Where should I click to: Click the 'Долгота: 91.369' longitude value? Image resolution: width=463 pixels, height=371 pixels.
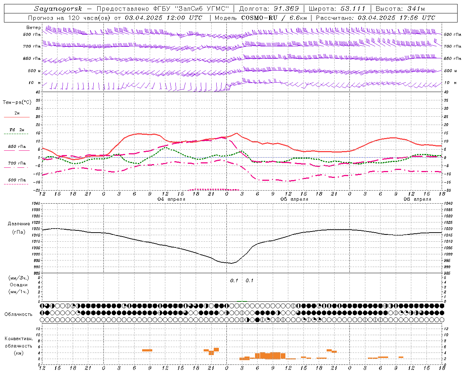click(269, 9)
